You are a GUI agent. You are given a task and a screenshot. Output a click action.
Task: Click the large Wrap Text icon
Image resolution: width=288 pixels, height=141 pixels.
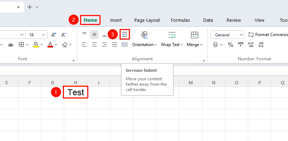(172, 35)
